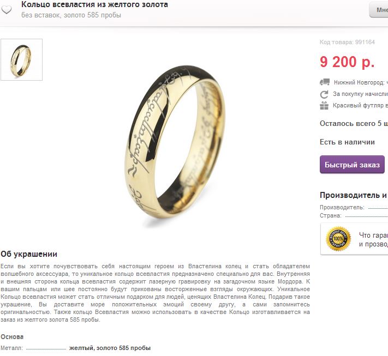Select the ring thumbnail image

click(x=21, y=59)
